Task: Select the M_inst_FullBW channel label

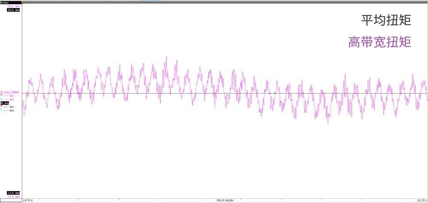Action: click(10, 92)
